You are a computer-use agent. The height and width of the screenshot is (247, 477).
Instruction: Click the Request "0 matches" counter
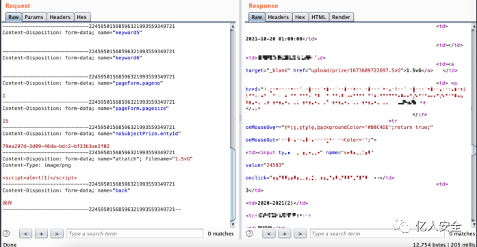(x=221, y=233)
